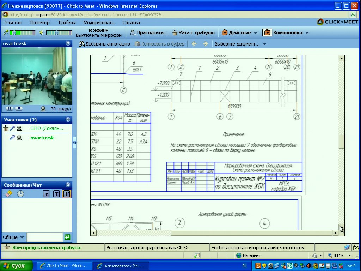Open IE security zone dropdown arrow
This screenshot has height=271, width=361.
321,255
